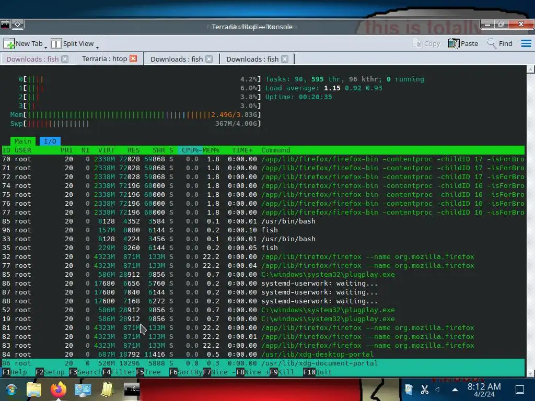Sort by the USER column header
535x401 pixels.
click(23, 150)
